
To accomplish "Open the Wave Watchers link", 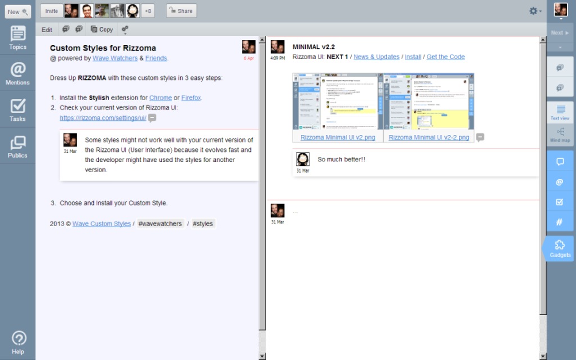I will click(x=115, y=58).
